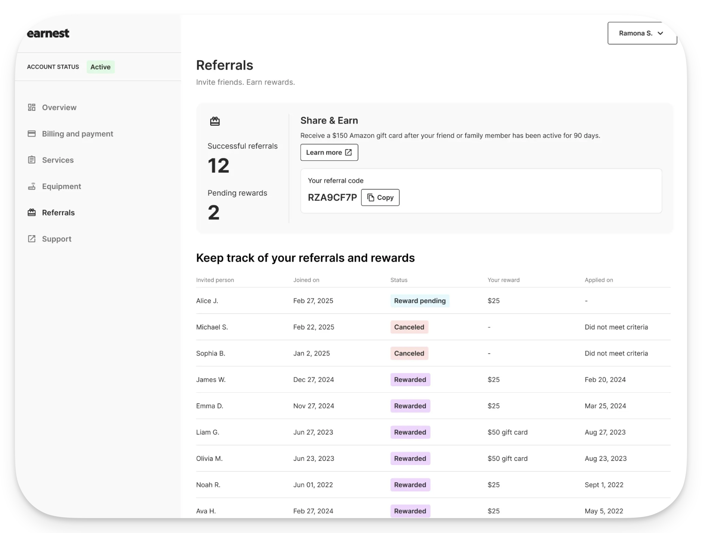Open the Ramona S. account menu
Image resolution: width=702 pixels, height=533 pixels.
642,33
